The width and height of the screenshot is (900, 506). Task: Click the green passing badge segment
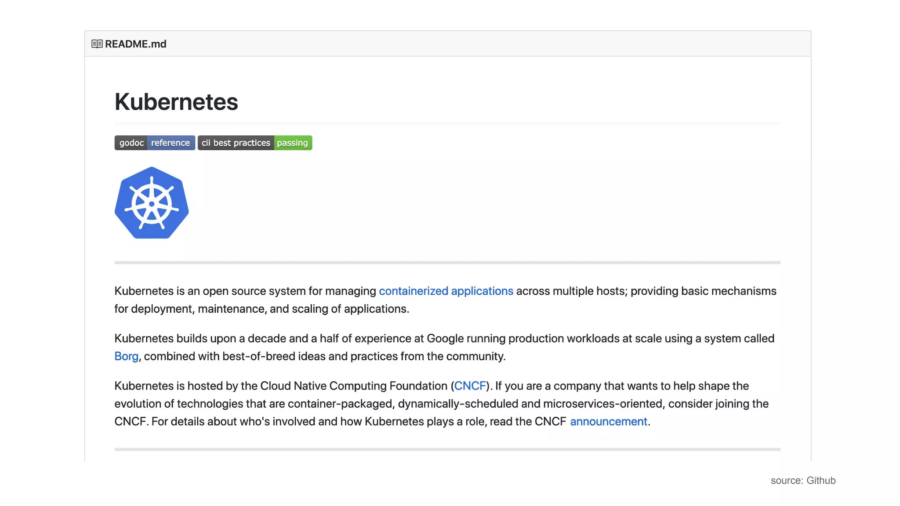293,143
